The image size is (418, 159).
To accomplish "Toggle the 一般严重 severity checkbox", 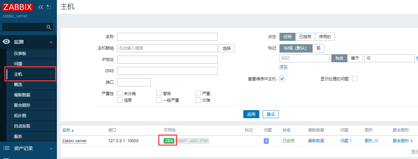I will [159, 100].
